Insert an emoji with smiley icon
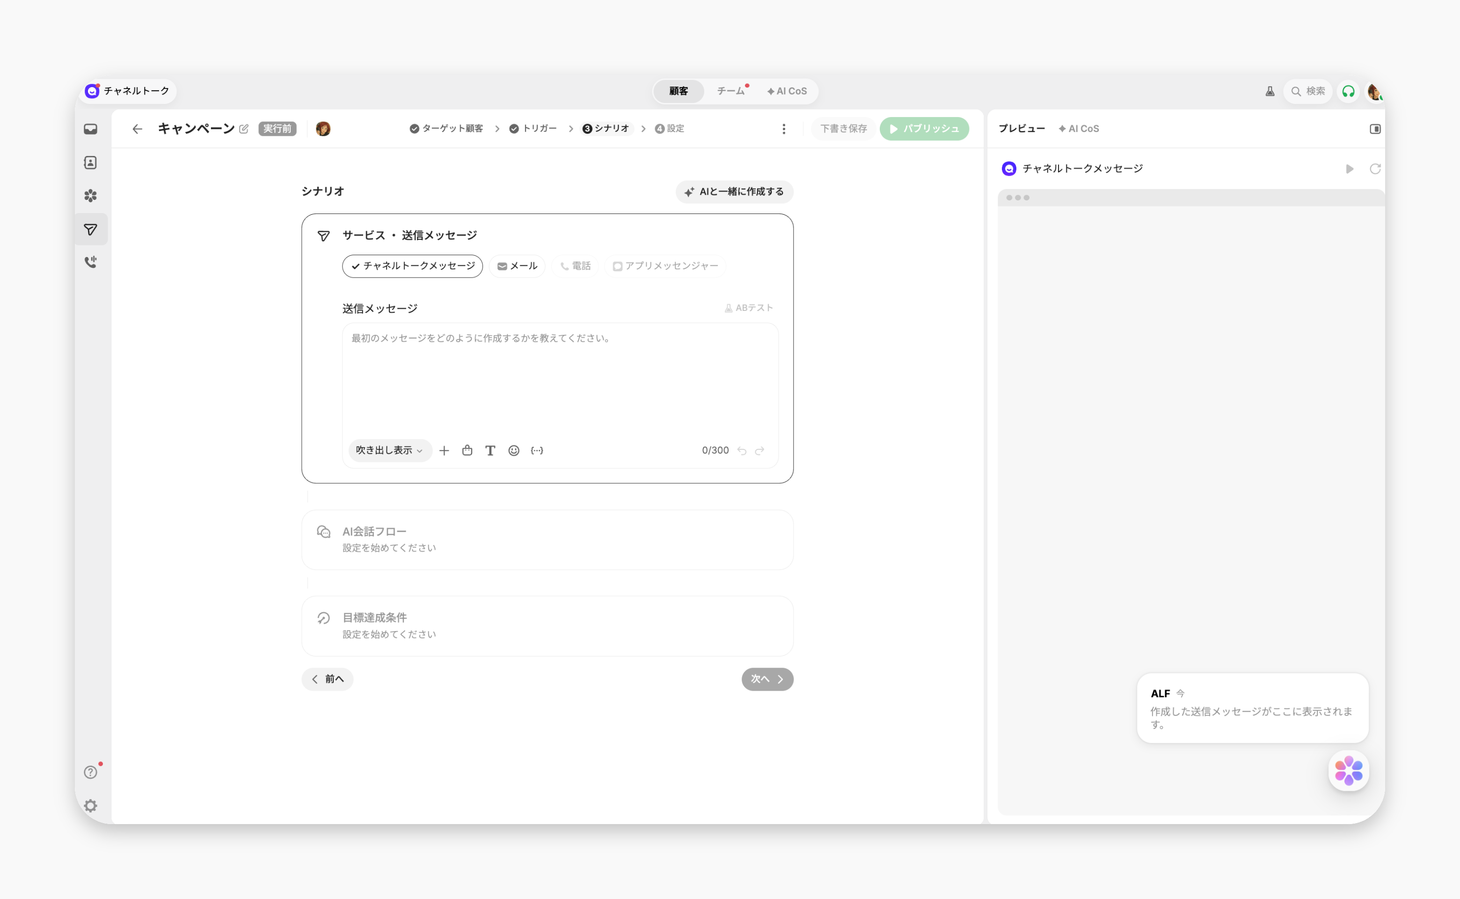 [514, 451]
